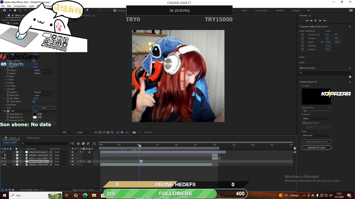Expand Tilt Shake property group

pyautogui.click(x=5, y=86)
